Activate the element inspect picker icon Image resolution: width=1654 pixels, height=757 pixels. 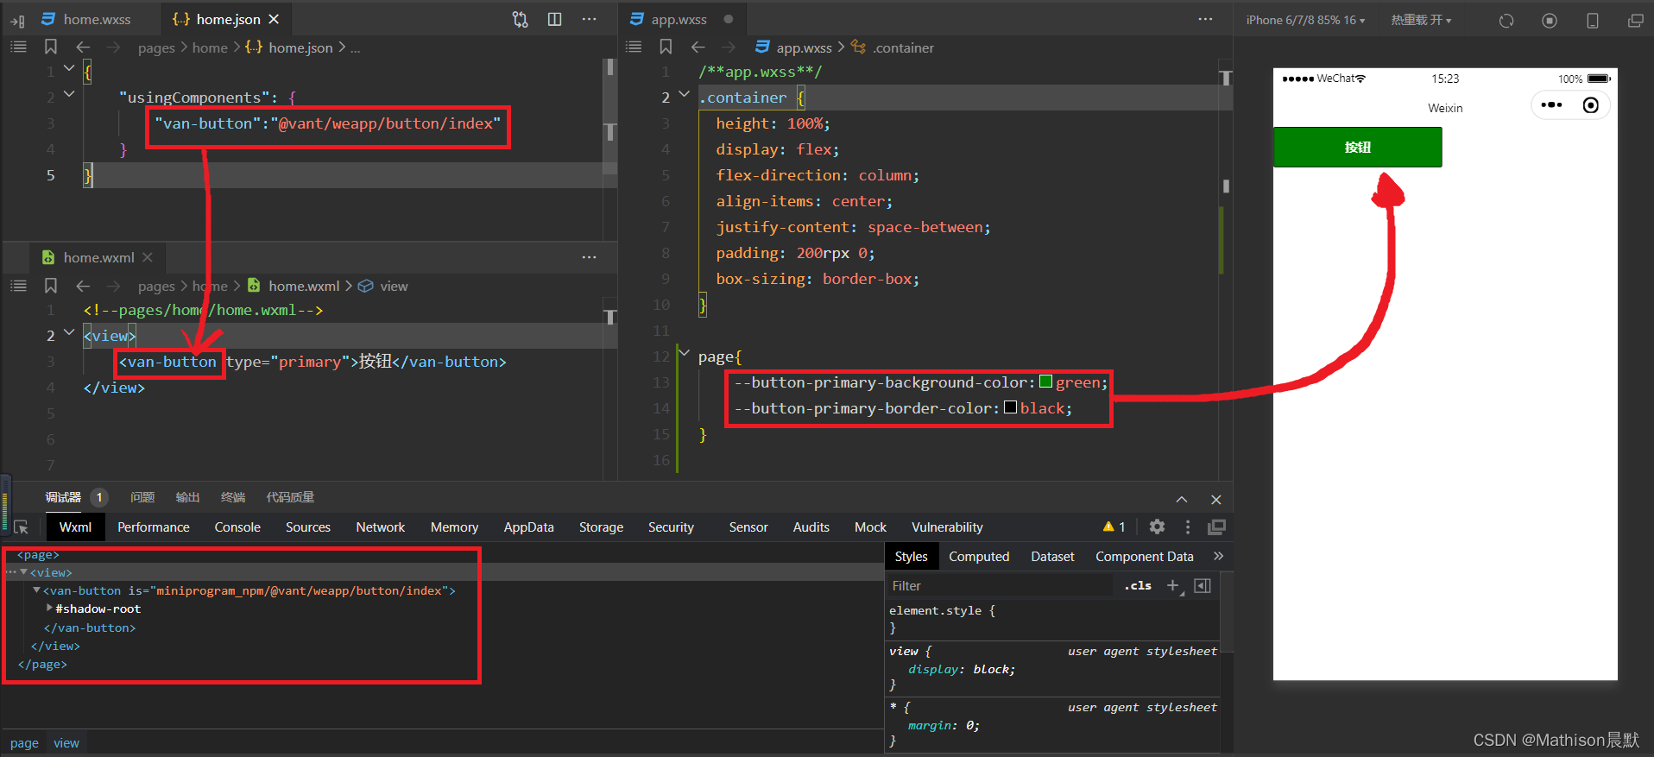[22, 527]
